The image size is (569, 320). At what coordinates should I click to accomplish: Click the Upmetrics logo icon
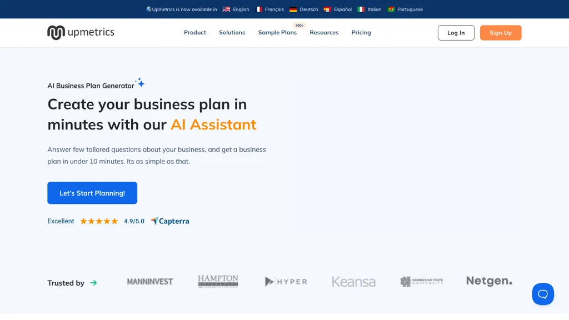55,32
